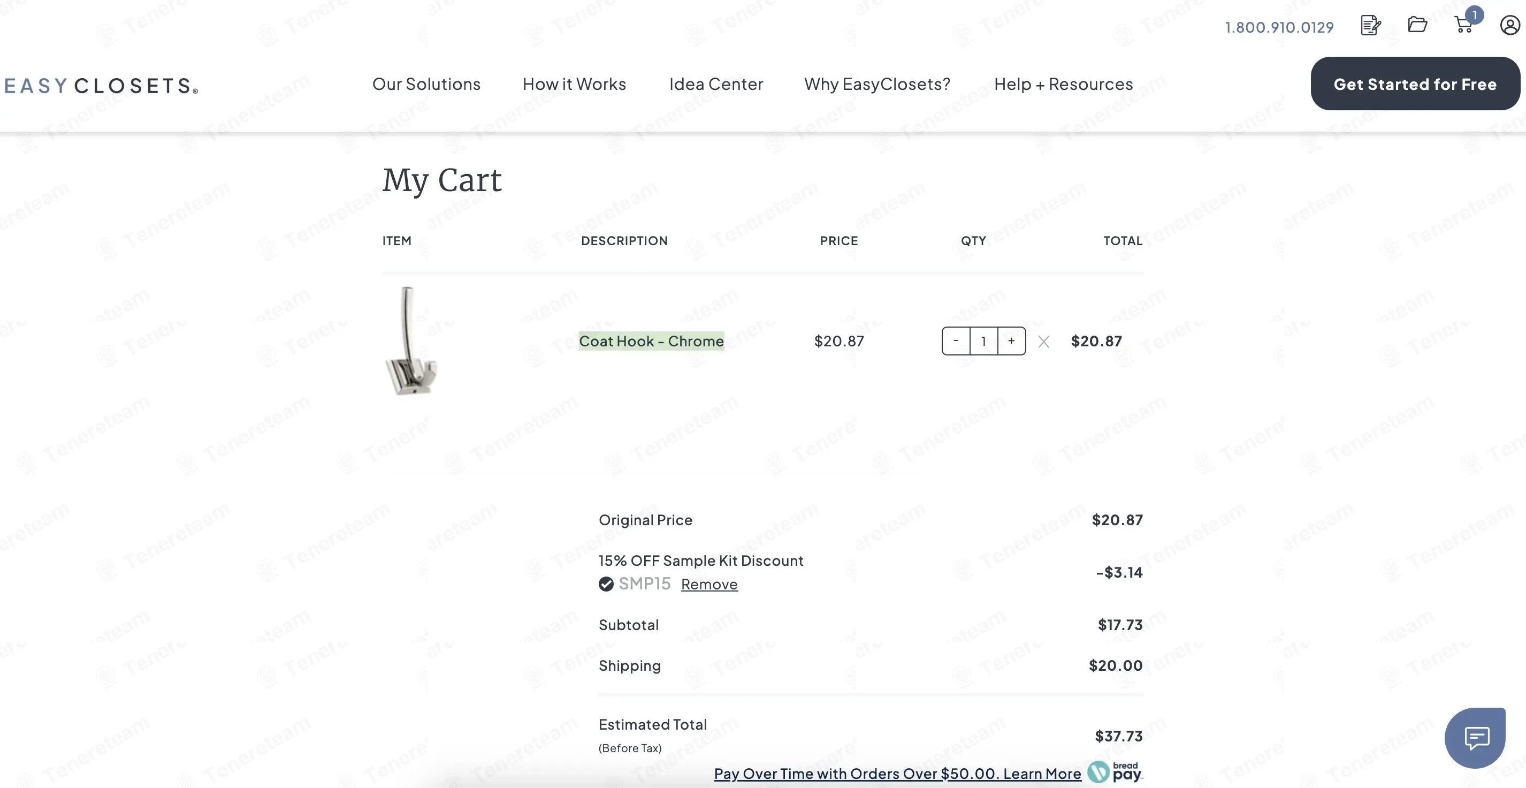Viewport: 1526px width, 788px height.
Task: Open the live chat bubble
Action: click(x=1476, y=738)
